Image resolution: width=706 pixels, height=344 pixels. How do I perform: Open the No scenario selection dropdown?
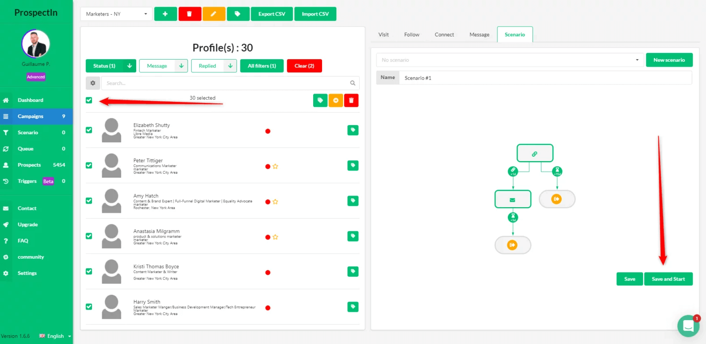[x=510, y=60]
